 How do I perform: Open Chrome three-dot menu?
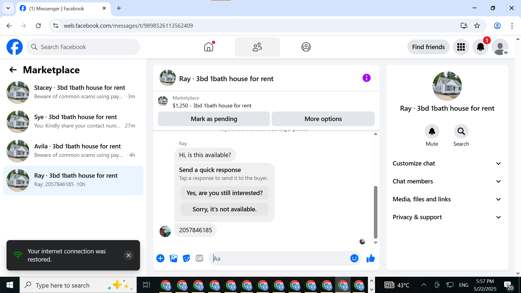tap(512, 26)
